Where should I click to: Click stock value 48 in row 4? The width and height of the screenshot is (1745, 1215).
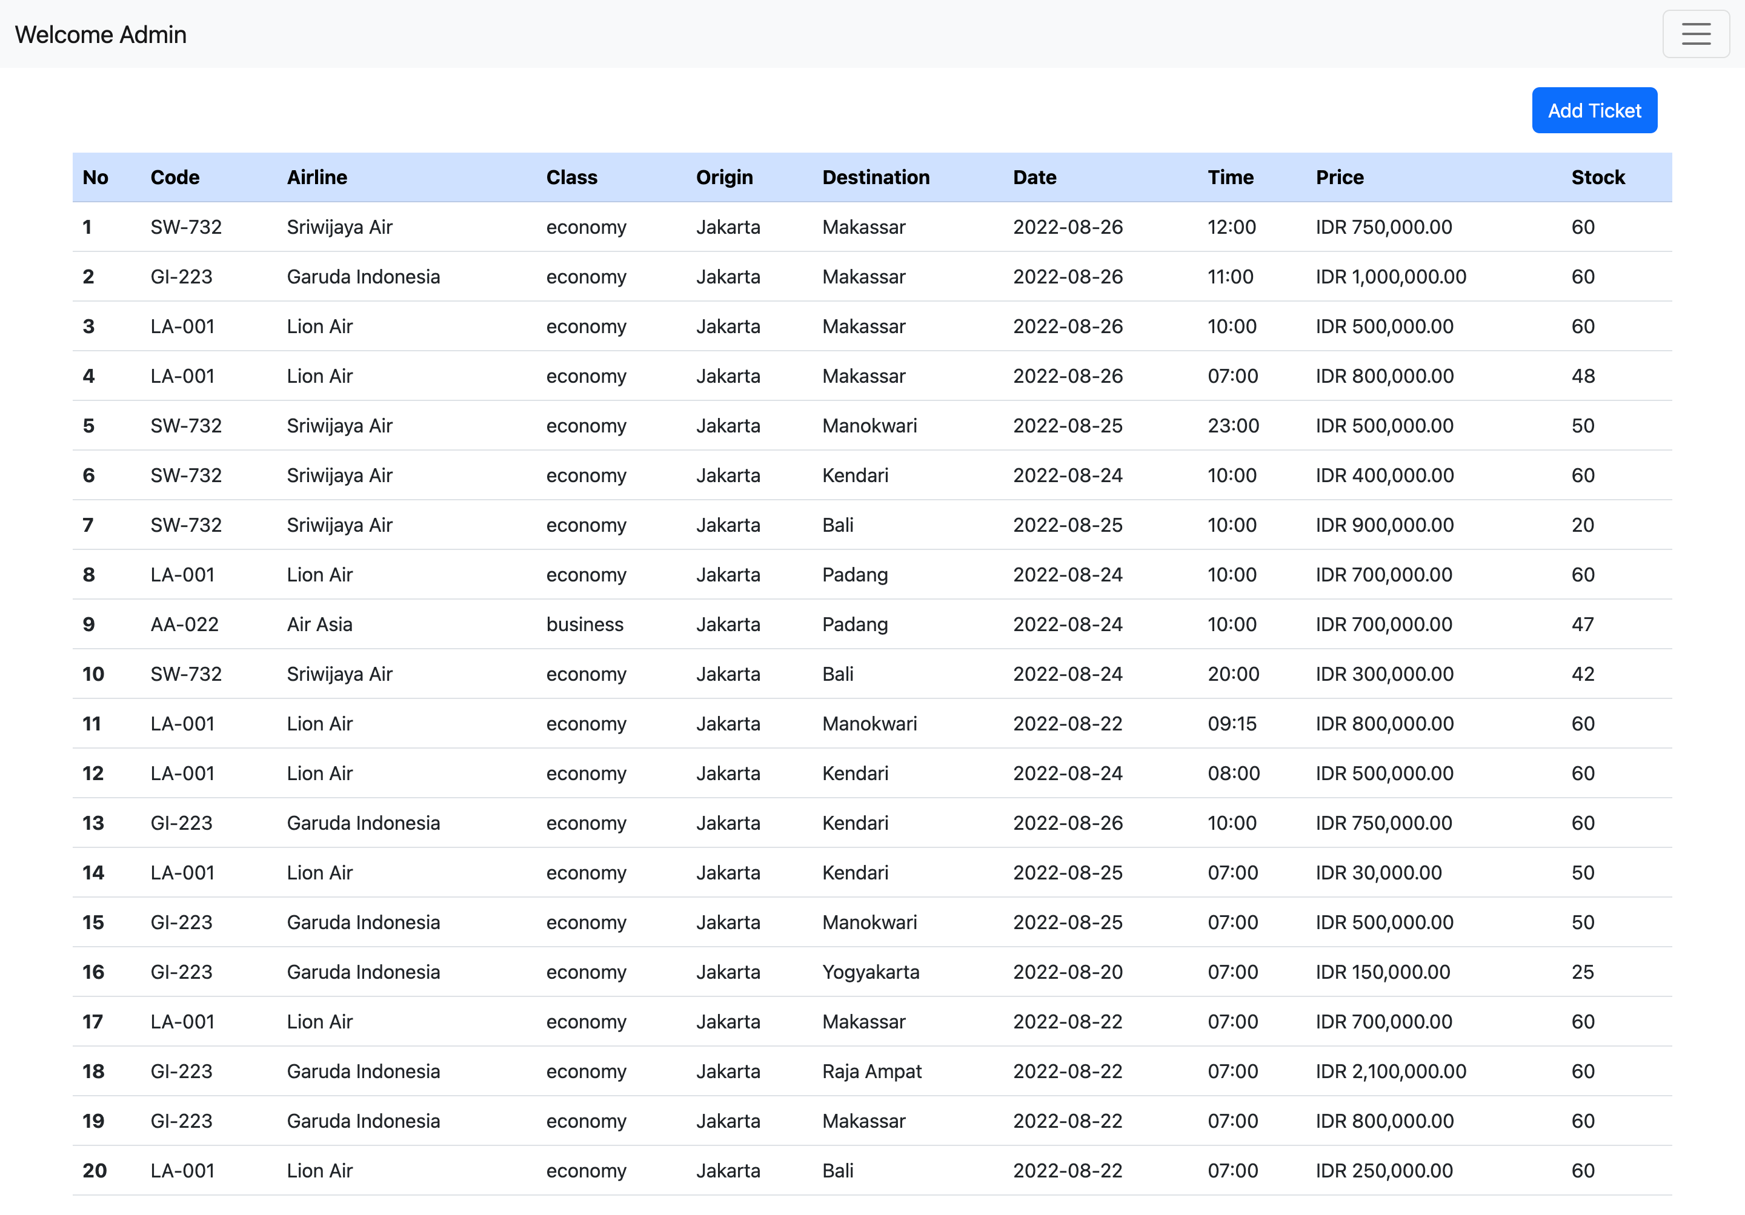(1583, 376)
